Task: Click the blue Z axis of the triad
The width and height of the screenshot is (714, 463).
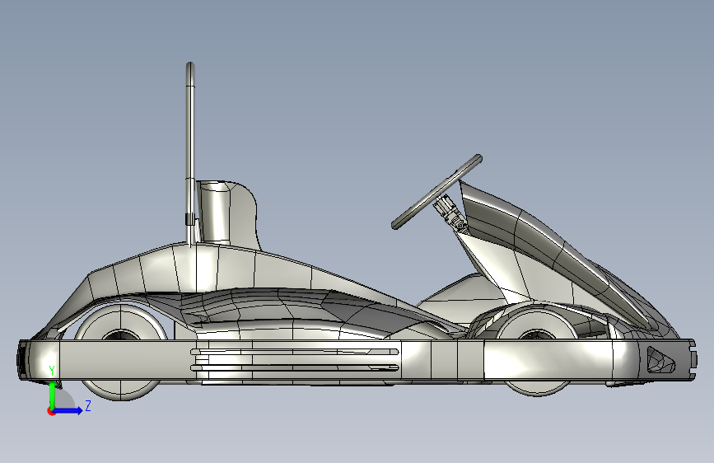Action: [x=68, y=410]
